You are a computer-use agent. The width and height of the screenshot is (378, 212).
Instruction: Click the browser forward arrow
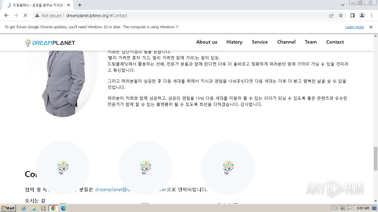click(16, 15)
